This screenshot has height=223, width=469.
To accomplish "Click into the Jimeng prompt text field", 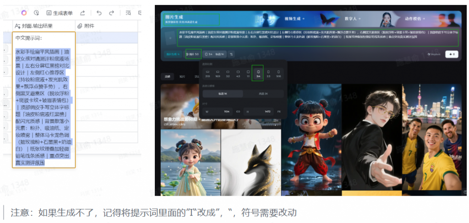I will [x=318, y=37].
